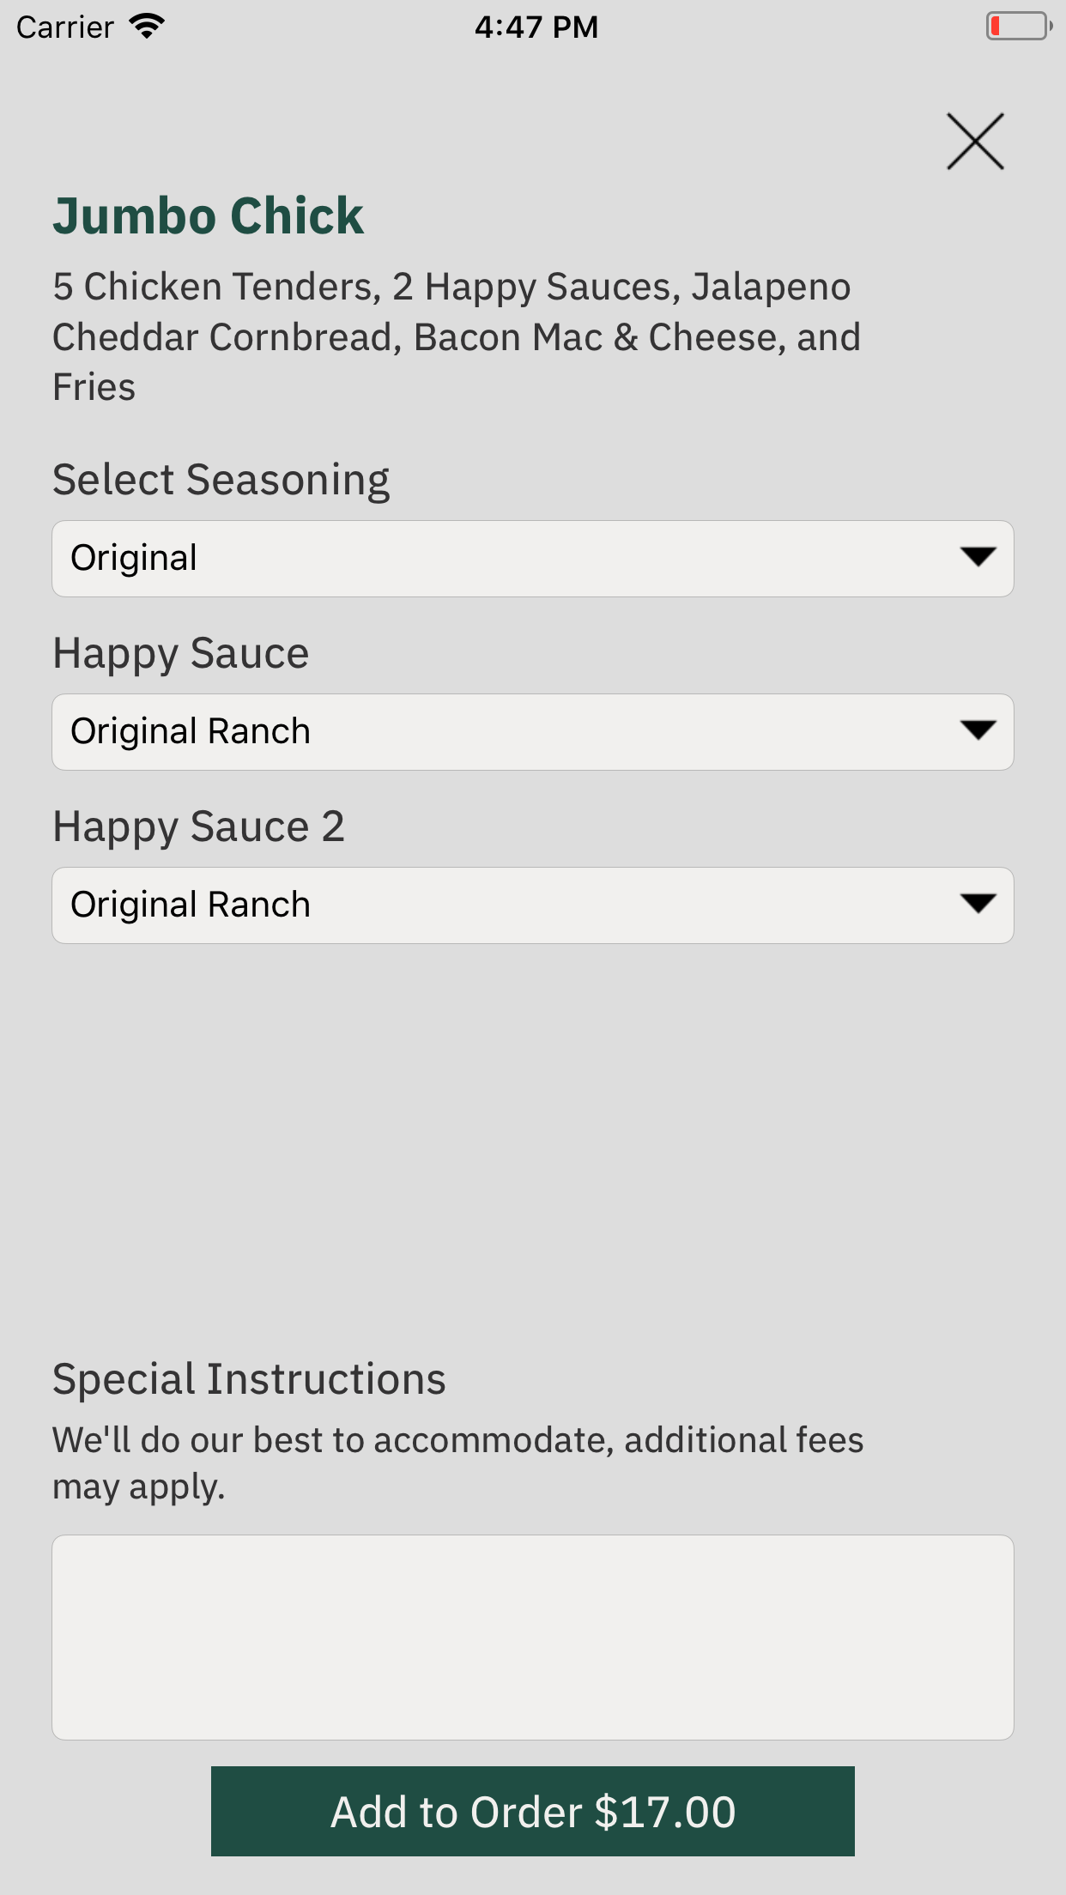Close the Jumbo Chick item dialog
The image size is (1066, 1895).
coord(975,142)
